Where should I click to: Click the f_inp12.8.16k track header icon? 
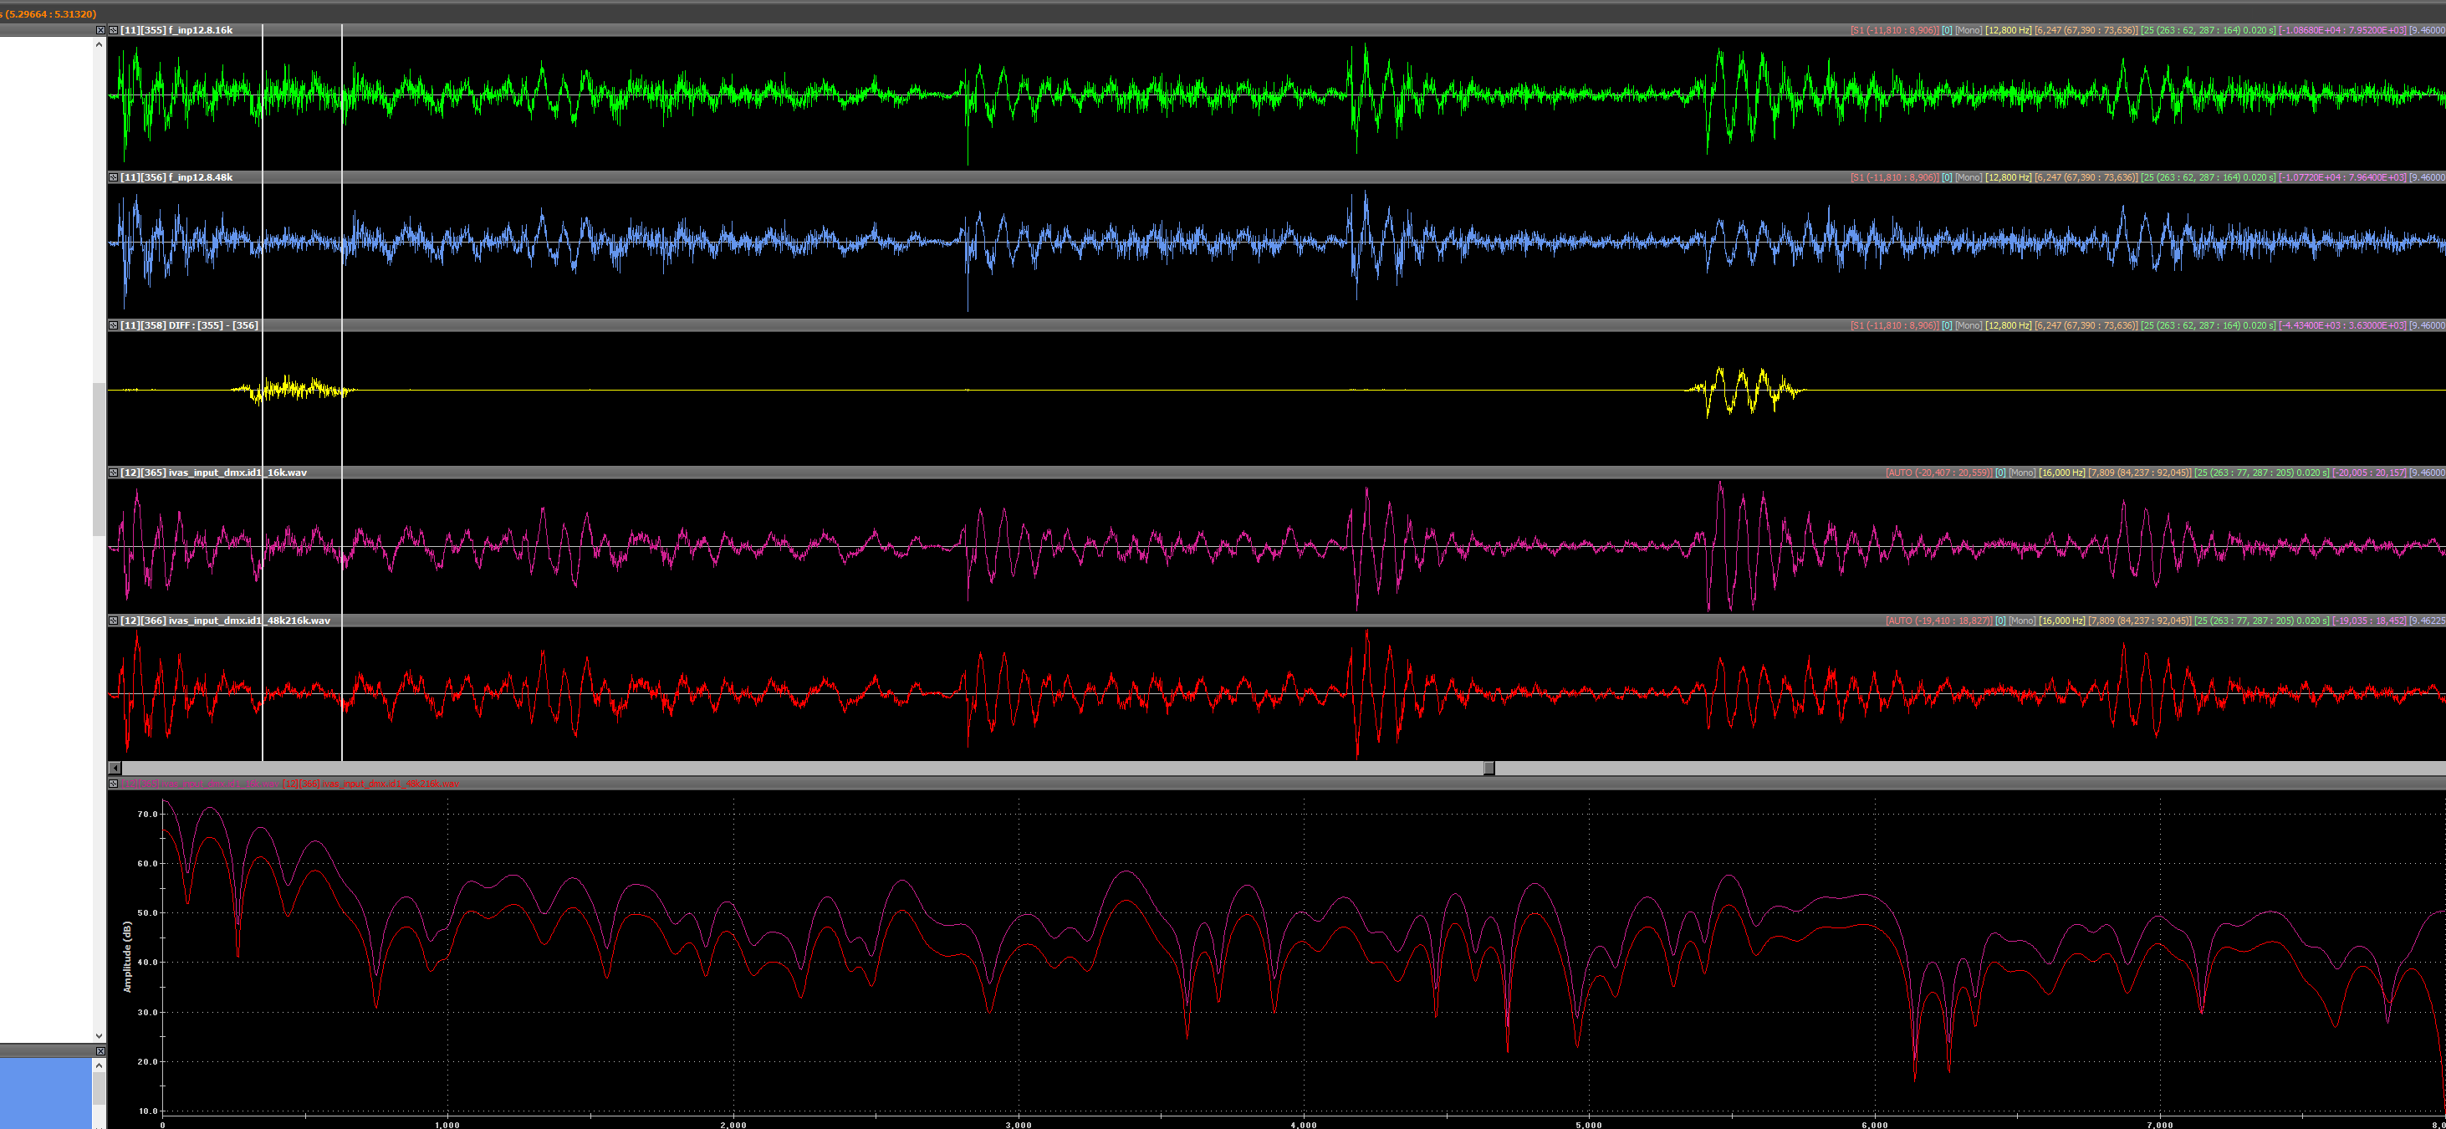pyautogui.click(x=113, y=30)
